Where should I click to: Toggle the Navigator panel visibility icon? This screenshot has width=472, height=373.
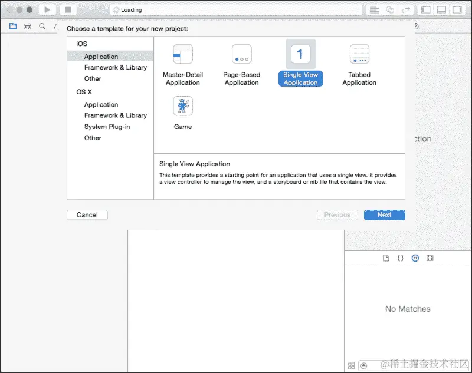(x=425, y=10)
